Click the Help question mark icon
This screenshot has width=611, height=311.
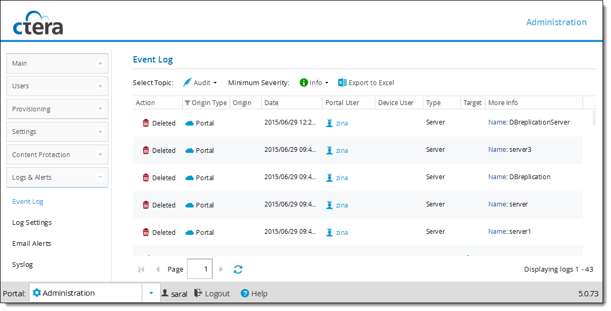pos(245,293)
